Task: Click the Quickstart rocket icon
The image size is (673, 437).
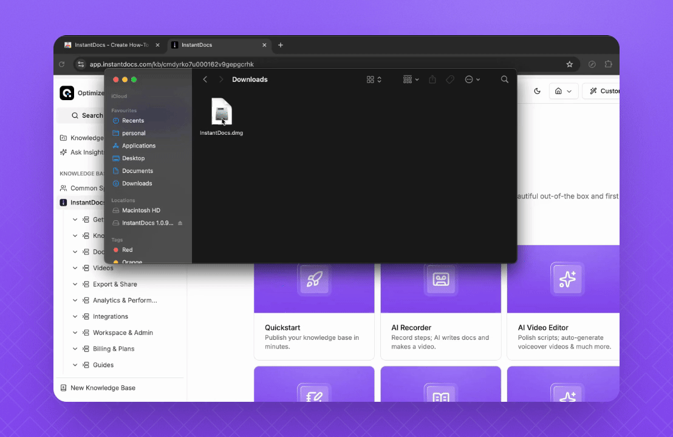Action: tap(314, 279)
